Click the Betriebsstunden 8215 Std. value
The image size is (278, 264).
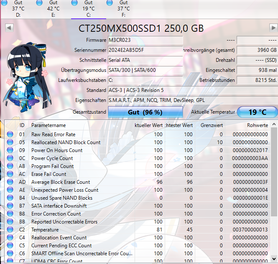click(257, 80)
